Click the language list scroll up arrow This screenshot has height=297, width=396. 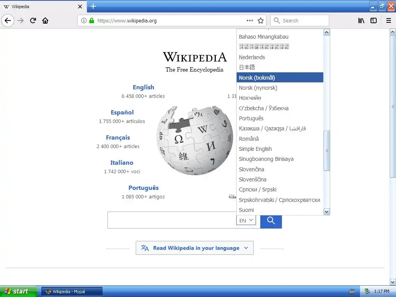click(x=326, y=32)
